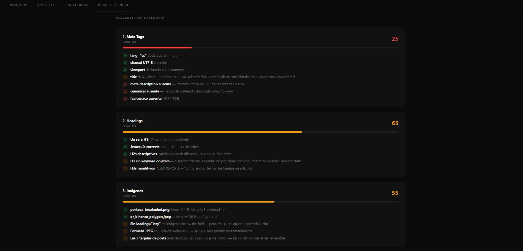Screen dimensions: 523x251
Task: Click the warning icon next to Formato JPEG
Action: [125, 231]
